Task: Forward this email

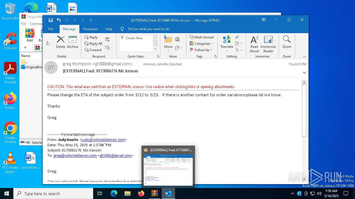Action: click(x=93, y=50)
